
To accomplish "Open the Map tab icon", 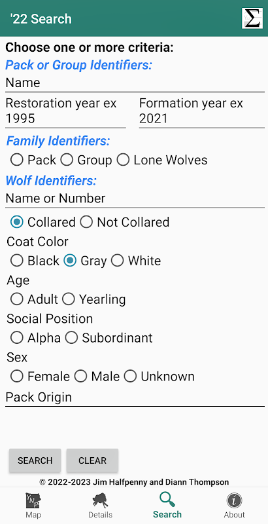I will (33, 501).
